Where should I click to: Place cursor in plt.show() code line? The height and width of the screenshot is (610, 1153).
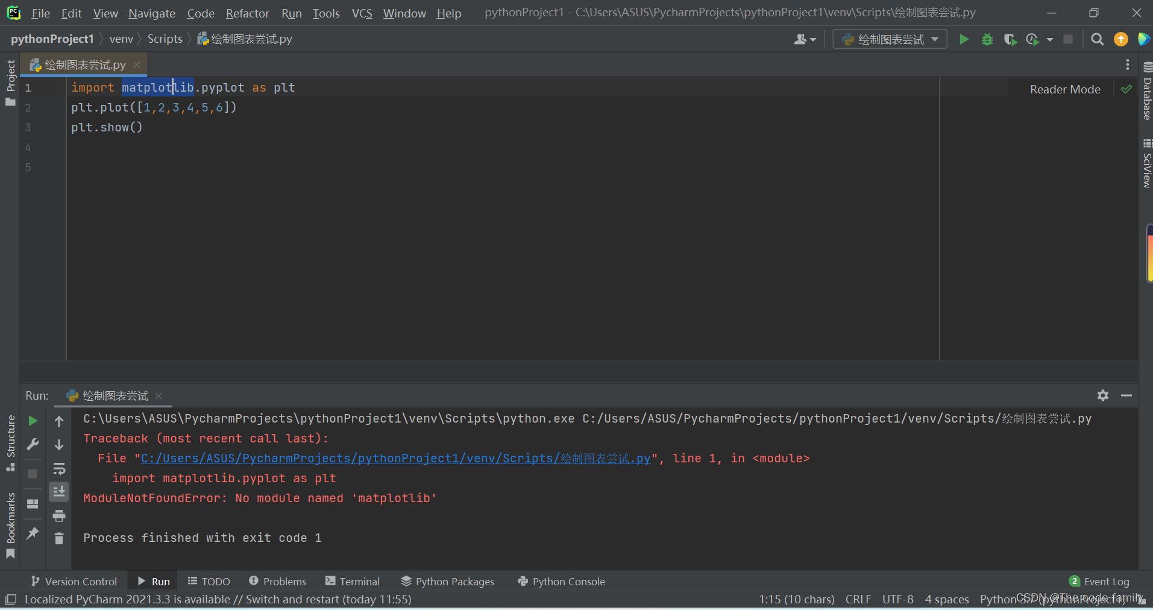107,128
